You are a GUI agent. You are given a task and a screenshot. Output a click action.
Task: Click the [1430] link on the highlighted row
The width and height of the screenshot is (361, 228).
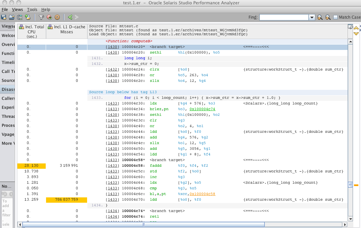click(x=112, y=47)
